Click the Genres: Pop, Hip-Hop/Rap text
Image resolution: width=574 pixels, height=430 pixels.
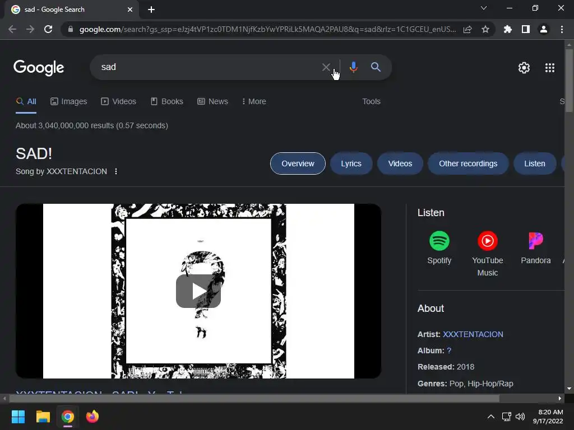tap(465, 384)
